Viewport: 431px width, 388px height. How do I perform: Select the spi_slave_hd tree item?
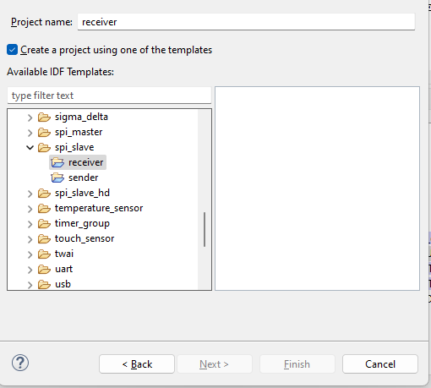pos(82,193)
